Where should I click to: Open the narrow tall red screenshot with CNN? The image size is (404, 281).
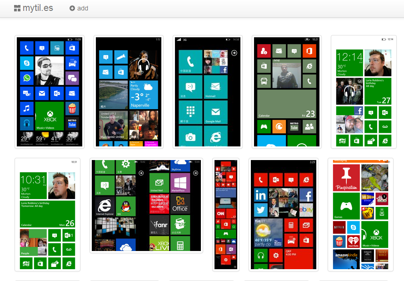226,215
